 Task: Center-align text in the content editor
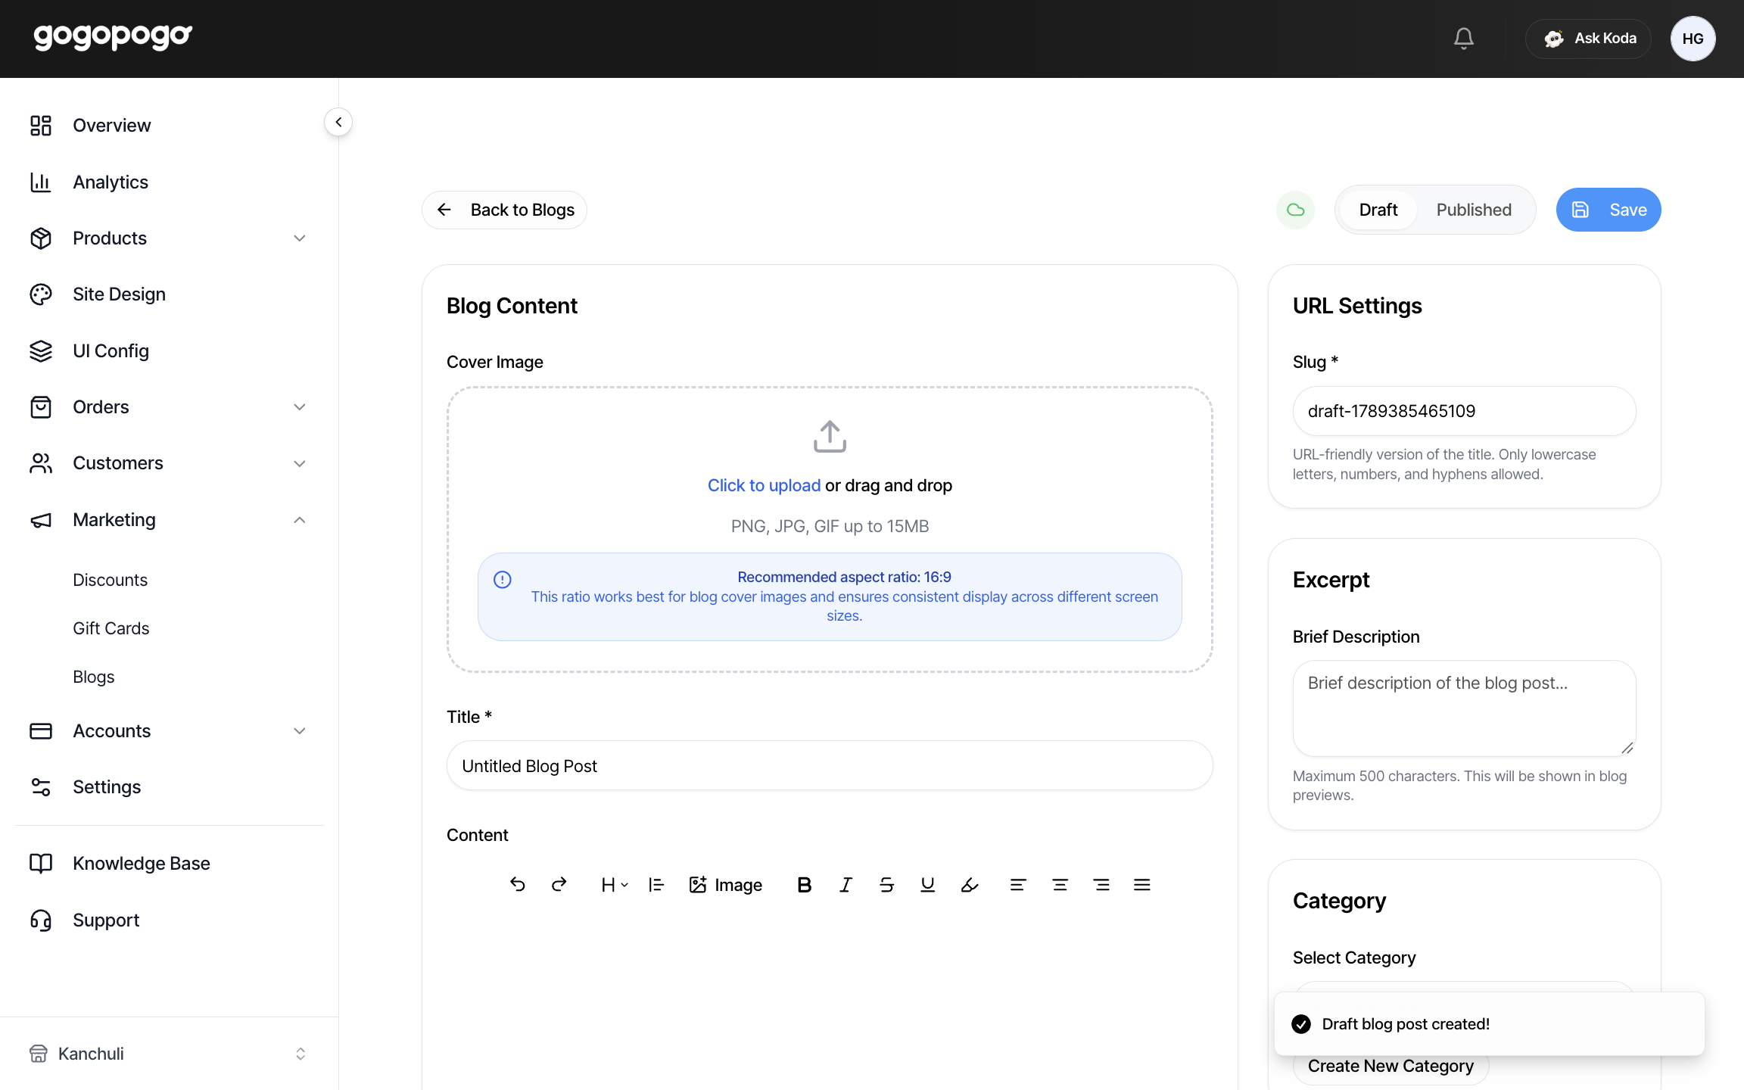(x=1060, y=885)
